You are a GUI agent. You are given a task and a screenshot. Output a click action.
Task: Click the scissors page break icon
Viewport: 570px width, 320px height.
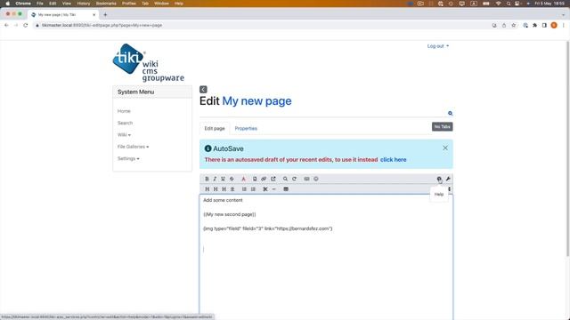coord(265,189)
